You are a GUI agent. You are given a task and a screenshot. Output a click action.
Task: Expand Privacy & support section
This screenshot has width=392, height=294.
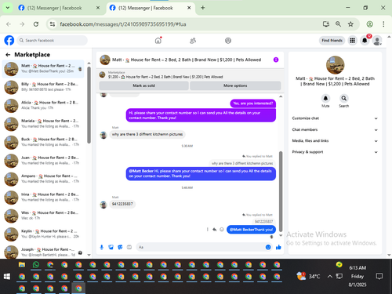coord(335,152)
